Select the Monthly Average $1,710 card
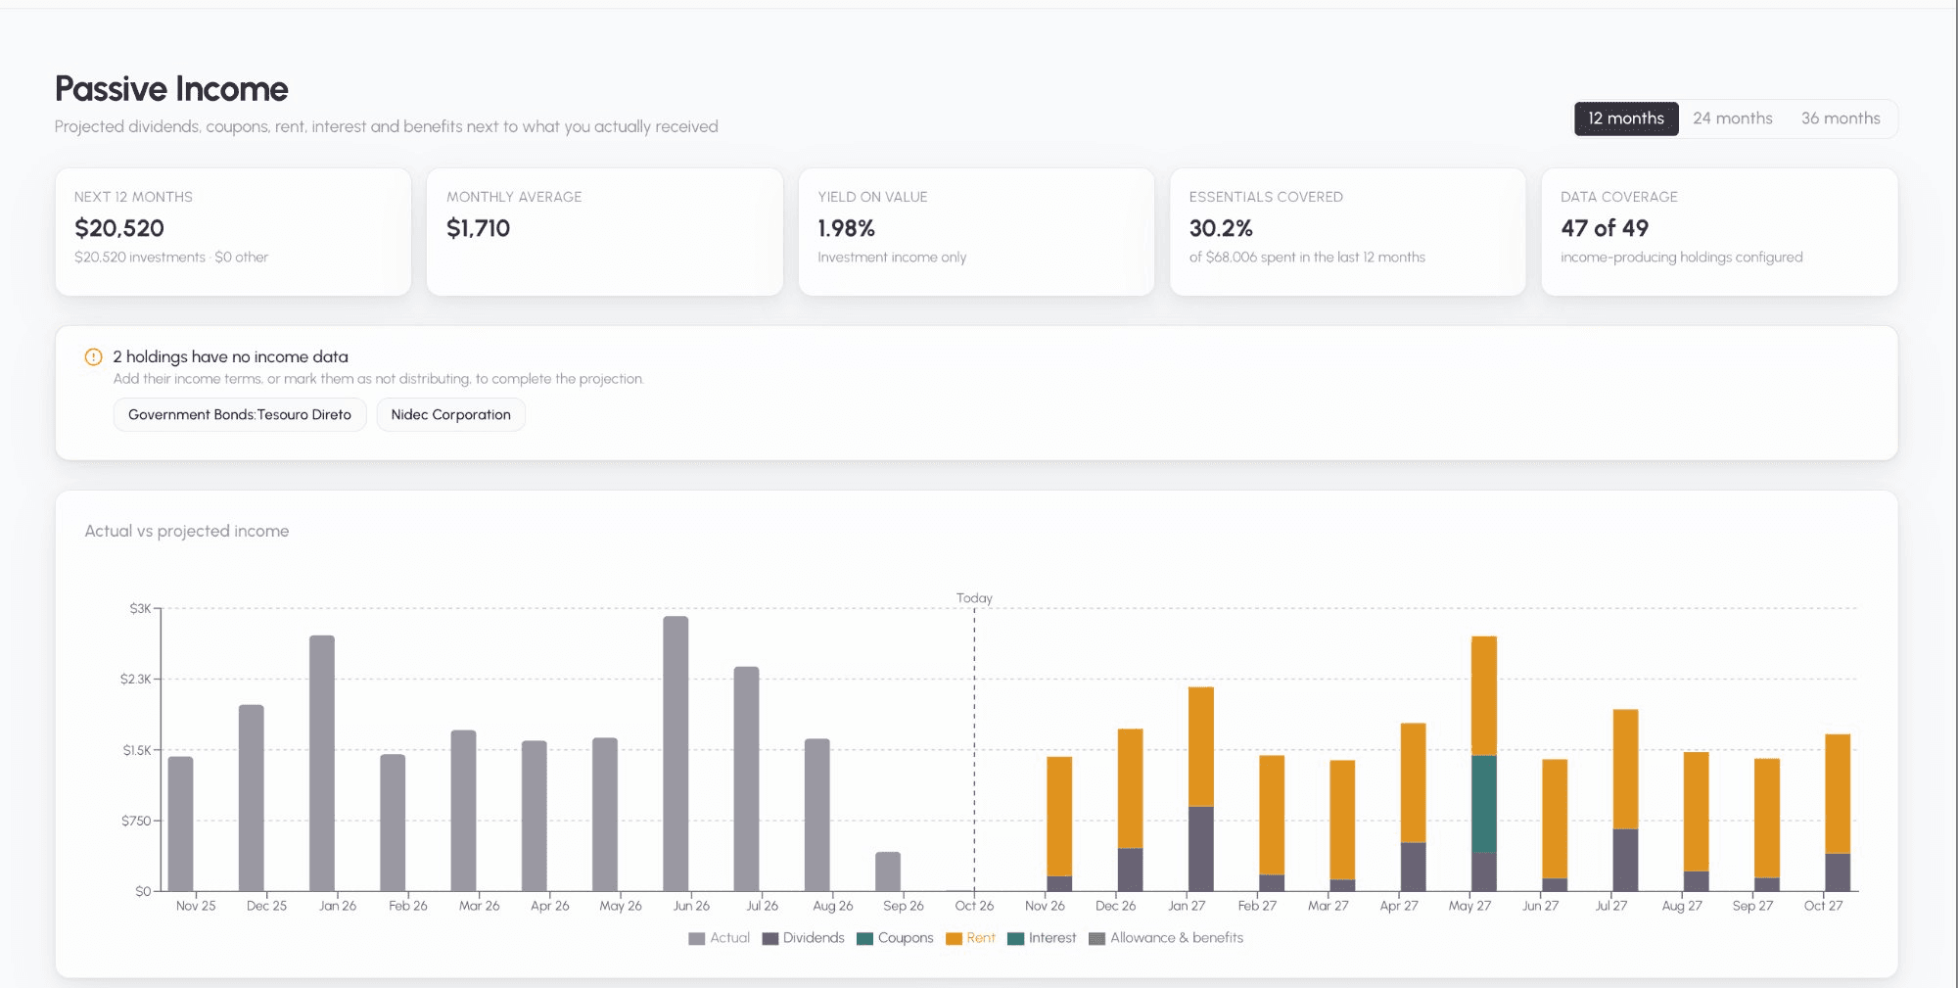 tap(605, 232)
